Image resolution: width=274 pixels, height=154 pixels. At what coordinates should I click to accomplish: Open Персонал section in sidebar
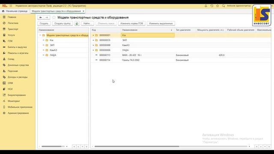click(x=13, y=71)
